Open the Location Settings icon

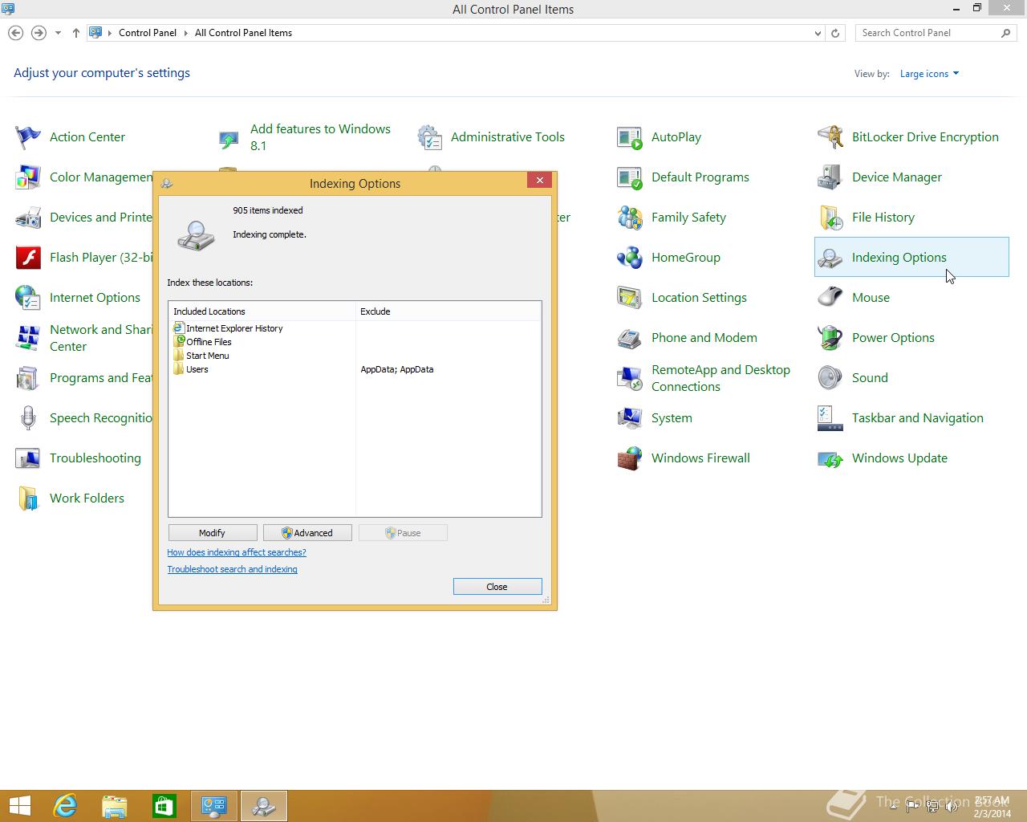pyautogui.click(x=630, y=298)
